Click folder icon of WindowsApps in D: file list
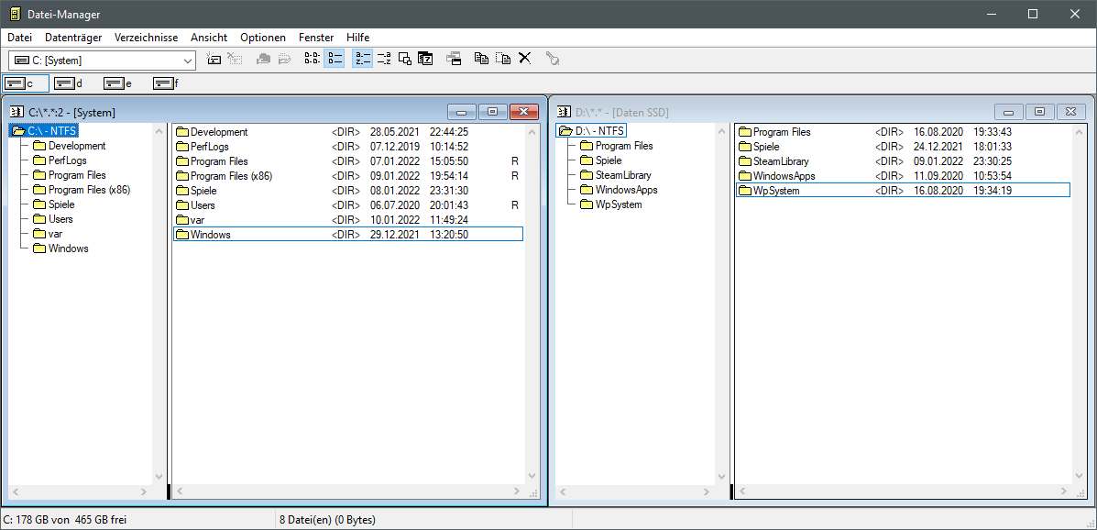The width and height of the screenshot is (1097, 530). pos(745,176)
